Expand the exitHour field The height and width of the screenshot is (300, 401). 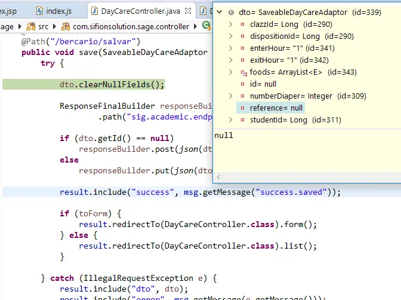(x=231, y=60)
